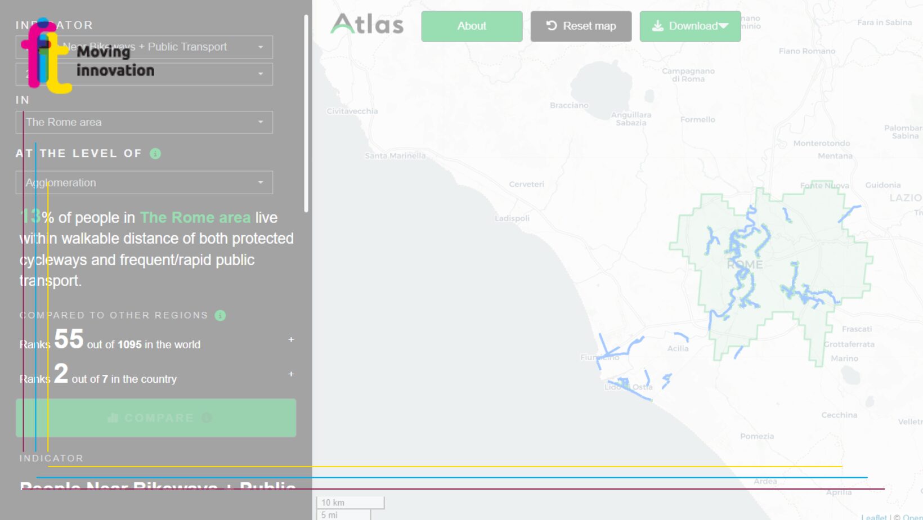This screenshot has width=923, height=520.
Task: Click the bar chart icon on the Compare button
Action: pyautogui.click(x=113, y=418)
